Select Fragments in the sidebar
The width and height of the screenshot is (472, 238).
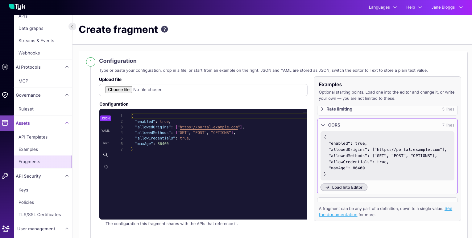point(43,162)
